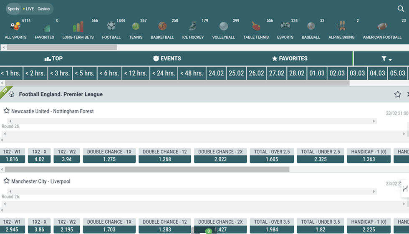Pick Double Chance 2X odds 2.023

pos(220,156)
